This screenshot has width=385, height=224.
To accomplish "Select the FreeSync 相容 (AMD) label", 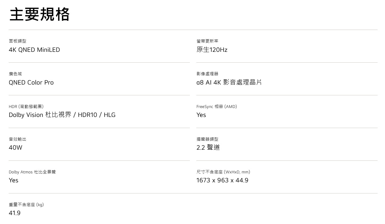I will (x=217, y=106).
